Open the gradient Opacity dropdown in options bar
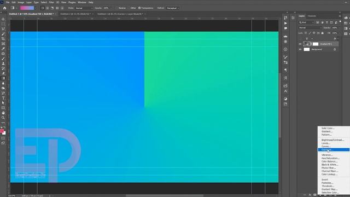 [111, 8]
